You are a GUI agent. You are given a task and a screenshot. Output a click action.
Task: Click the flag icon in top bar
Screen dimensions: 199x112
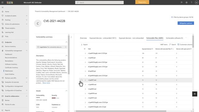[x=182, y=2]
